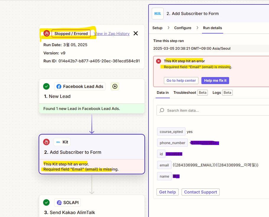This screenshot has width=269, height=217.
Task: Open View in Zap History link
Action: [112, 34]
